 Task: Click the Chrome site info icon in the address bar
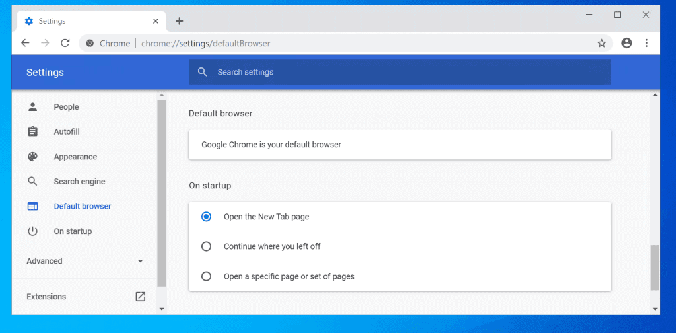click(90, 43)
